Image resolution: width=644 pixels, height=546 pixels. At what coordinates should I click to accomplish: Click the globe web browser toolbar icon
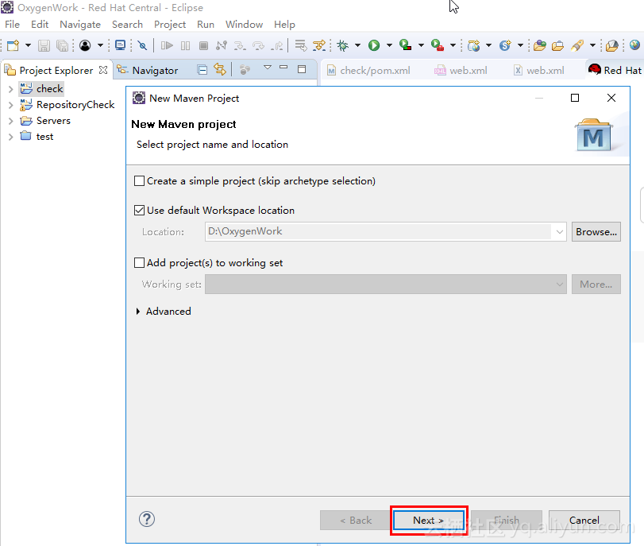pyautogui.click(x=634, y=45)
